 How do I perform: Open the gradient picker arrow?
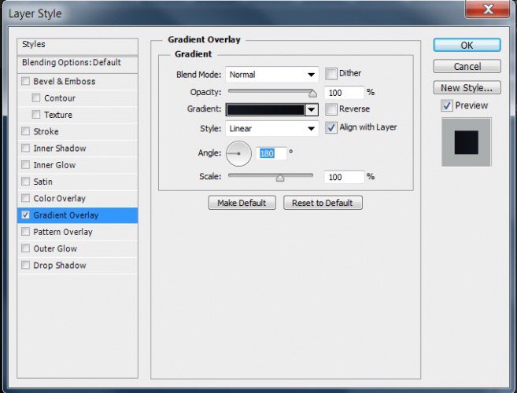(x=312, y=110)
